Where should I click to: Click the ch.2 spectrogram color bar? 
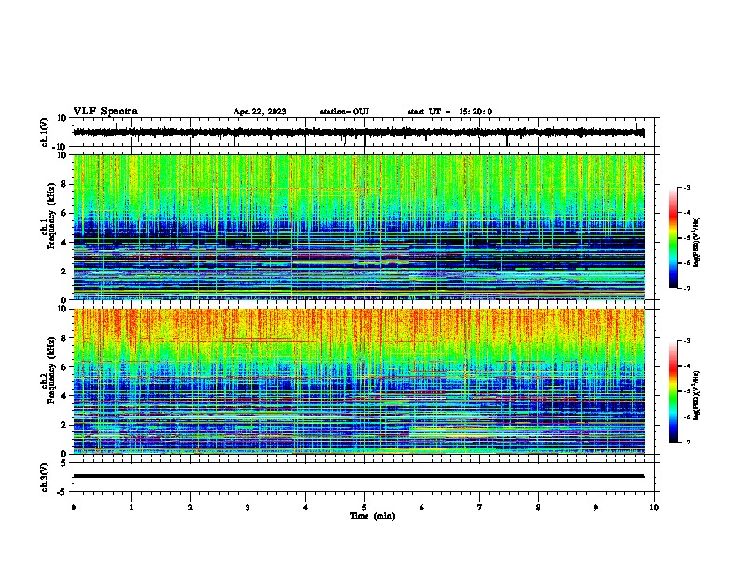pos(673,391)
